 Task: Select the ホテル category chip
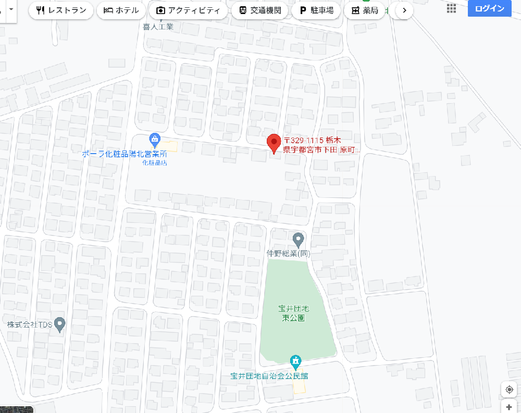pos(121,10)
